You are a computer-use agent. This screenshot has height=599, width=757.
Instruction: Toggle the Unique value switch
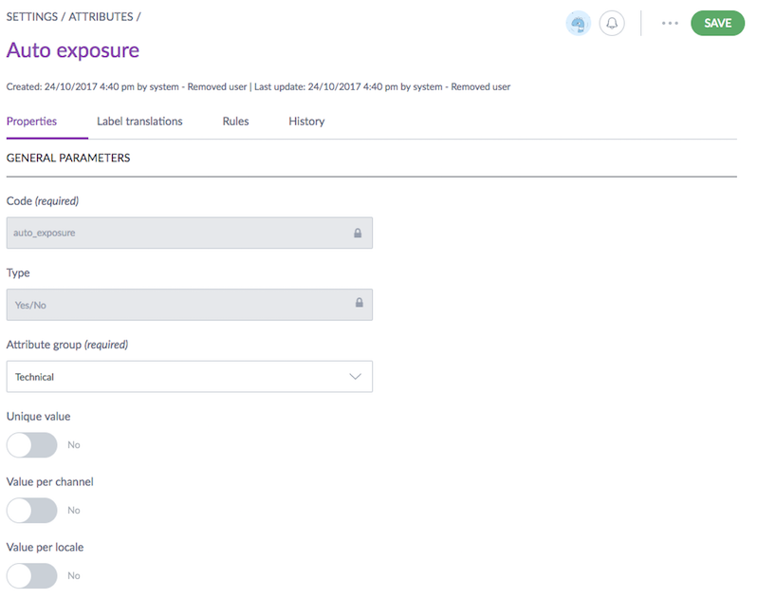click(31, 444)
